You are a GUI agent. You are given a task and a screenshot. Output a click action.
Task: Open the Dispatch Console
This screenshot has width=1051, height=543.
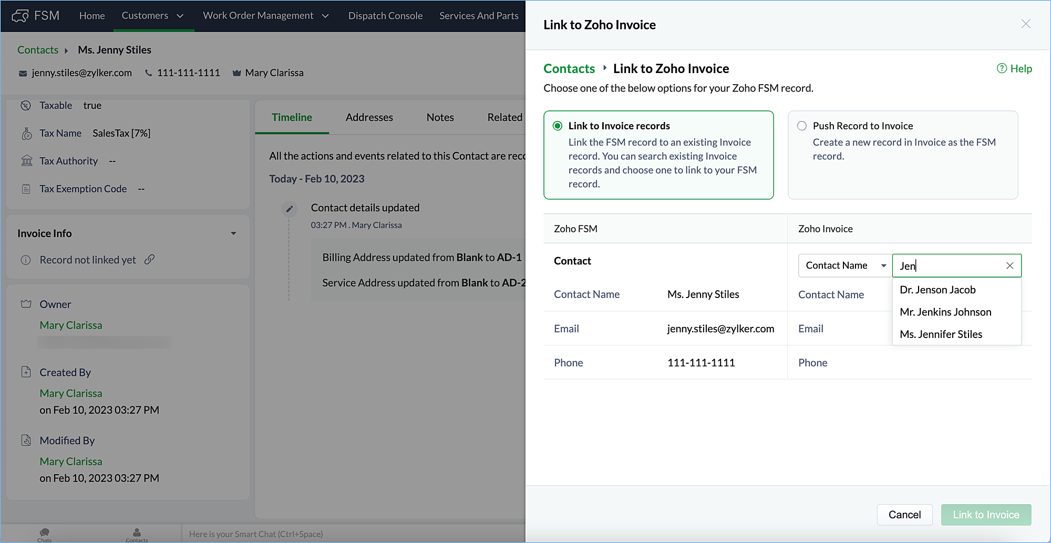[x=385, y=16]
